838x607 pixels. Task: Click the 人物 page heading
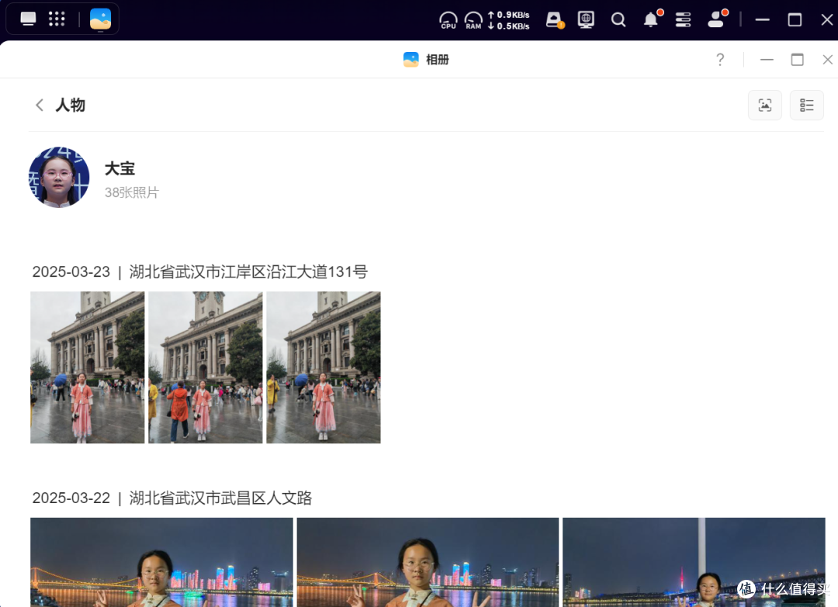[70, 105]
